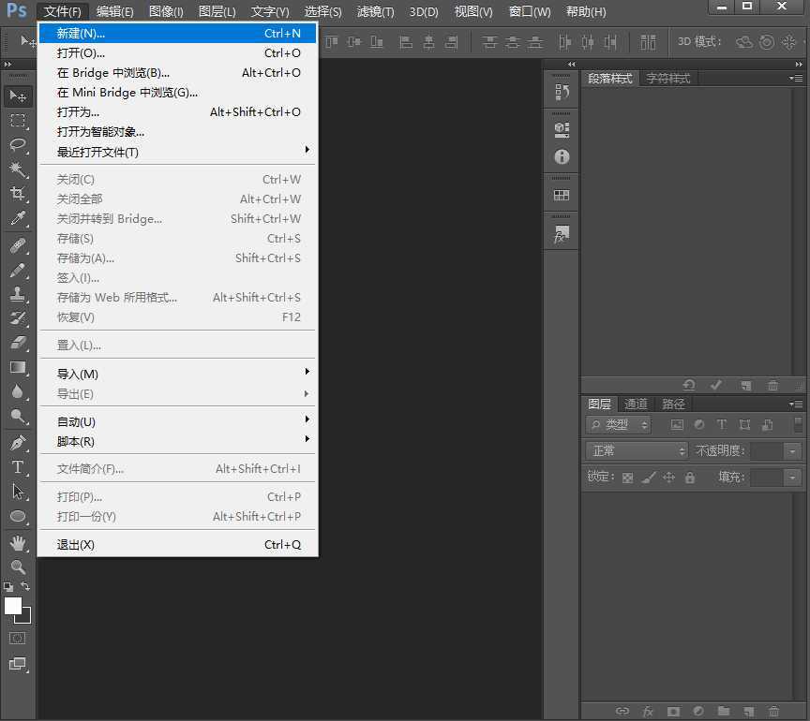Screen dimensions: 810x721
Task: Select the Hand tool
Action: pos(18,542)
